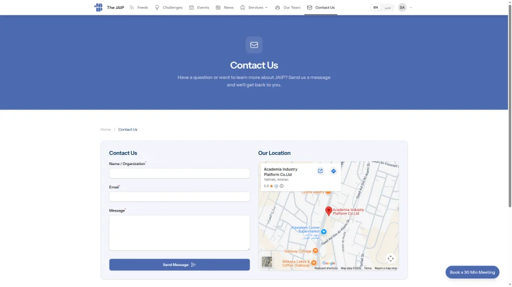Click the Contact Us breadcrumb text

coord(127,129)
